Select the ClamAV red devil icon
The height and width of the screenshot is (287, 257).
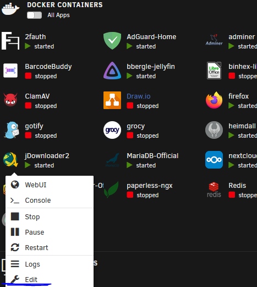10,100
